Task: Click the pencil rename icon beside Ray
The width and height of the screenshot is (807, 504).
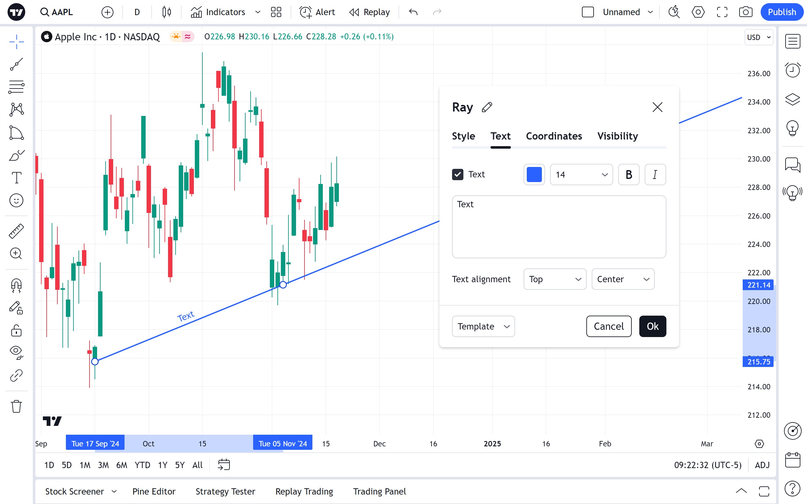Action: click(487, 107)
